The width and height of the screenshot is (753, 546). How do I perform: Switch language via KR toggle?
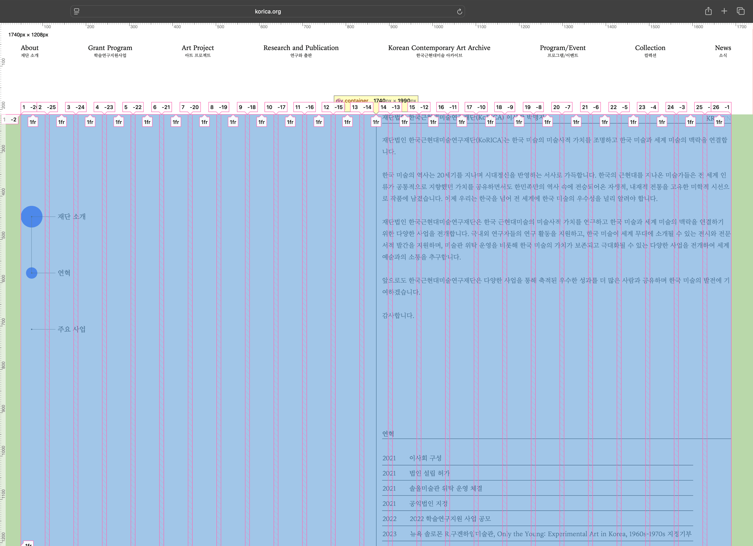point(710,118)
